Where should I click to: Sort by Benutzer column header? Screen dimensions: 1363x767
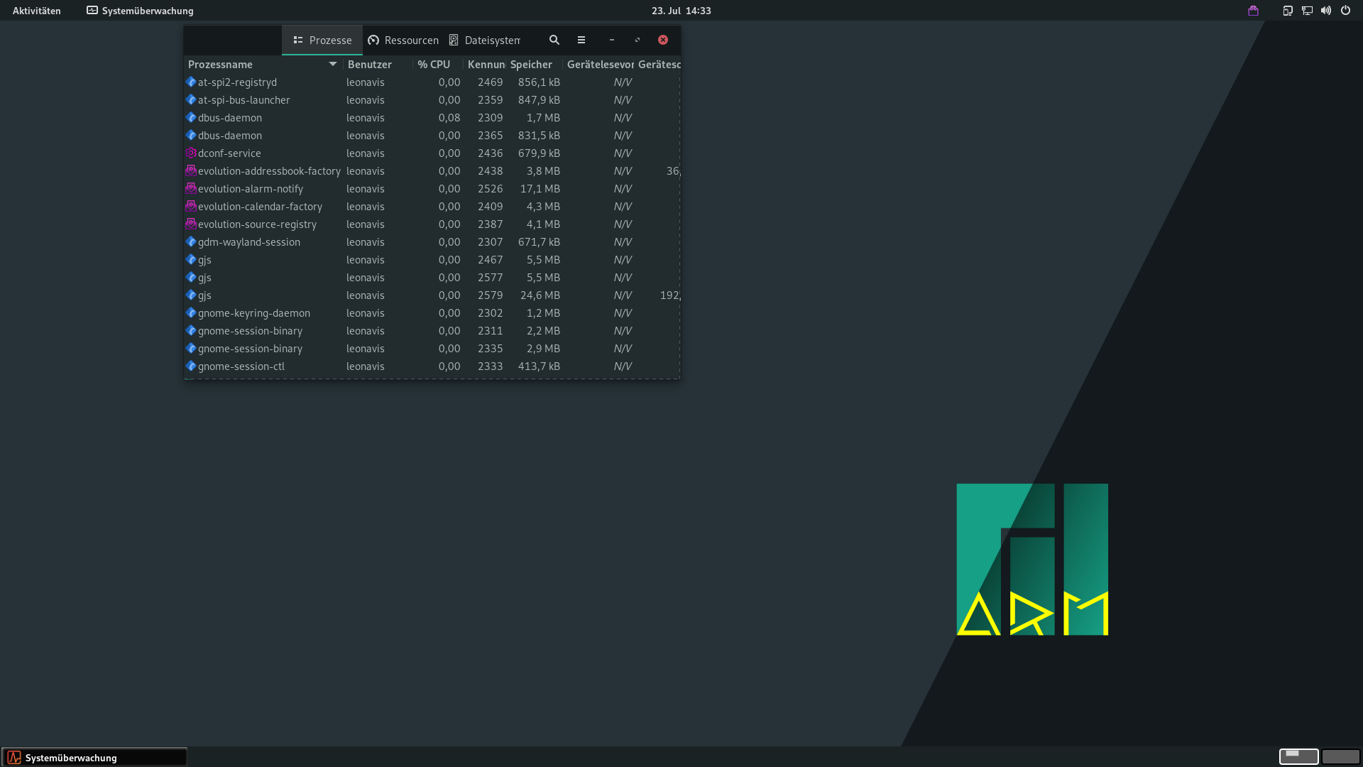[x=378, y=64]
